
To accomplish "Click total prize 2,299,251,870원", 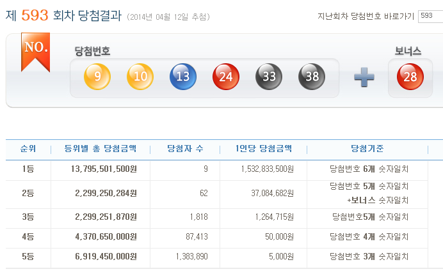I will (x=106, y=217).
